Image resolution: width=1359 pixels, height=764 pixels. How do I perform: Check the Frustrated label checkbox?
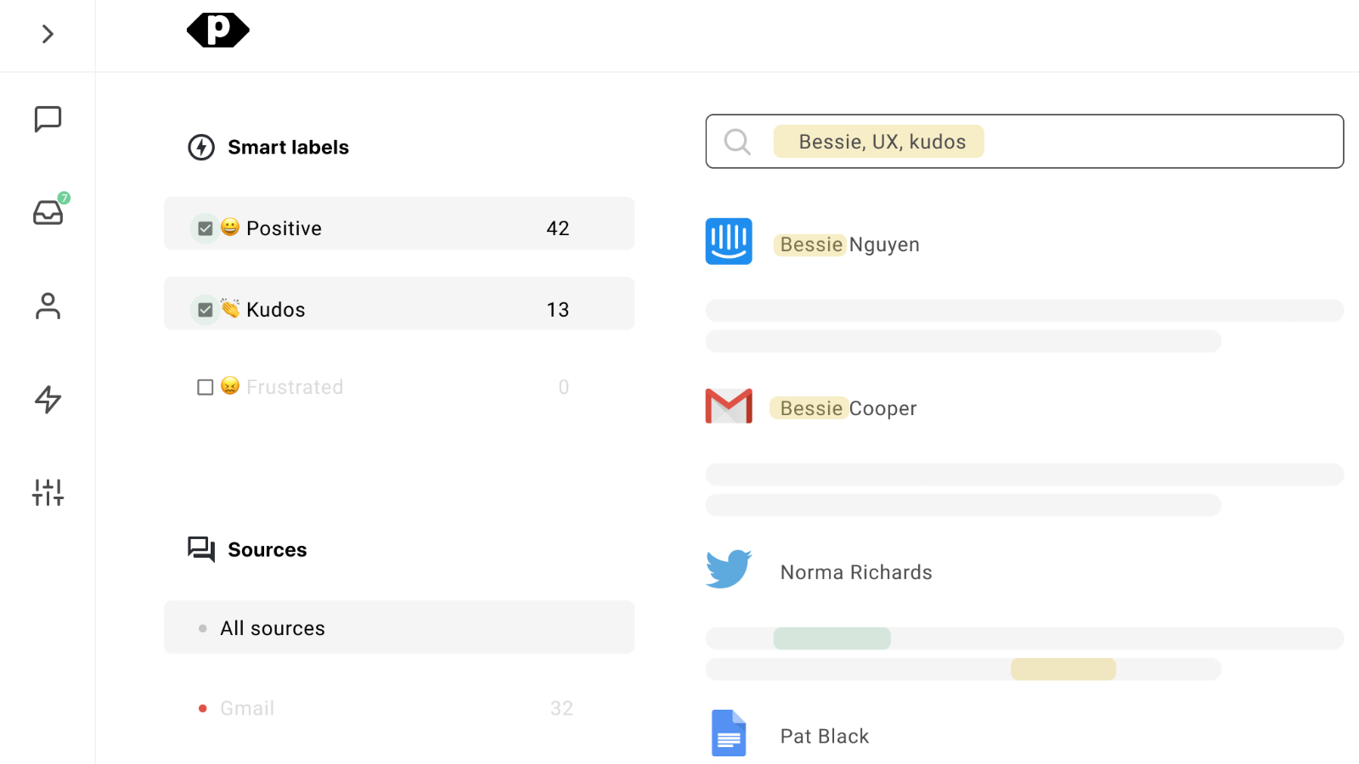pyautogui.click(x=206, y=387)
